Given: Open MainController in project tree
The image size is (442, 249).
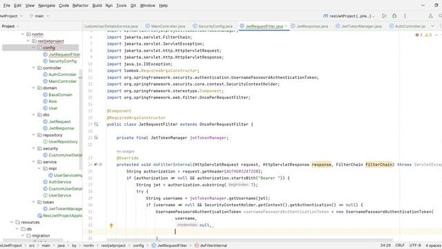Looking at the screenshot, I should 62,82.
